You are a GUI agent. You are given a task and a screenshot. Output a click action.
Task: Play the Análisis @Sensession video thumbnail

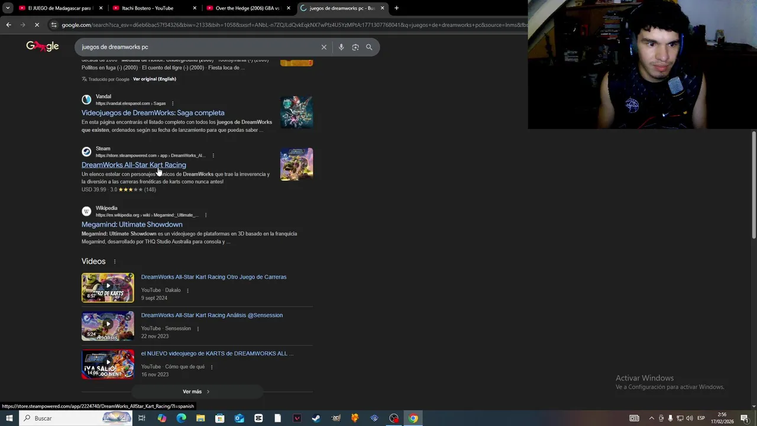[x=108, y=326]
